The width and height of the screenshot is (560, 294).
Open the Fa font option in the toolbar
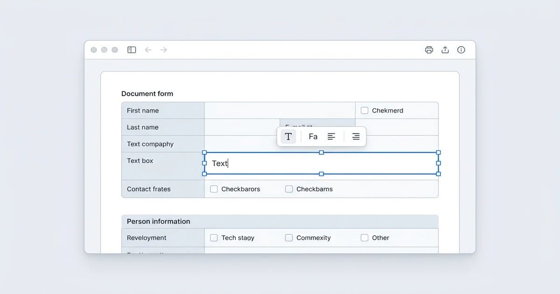point(313,136)
